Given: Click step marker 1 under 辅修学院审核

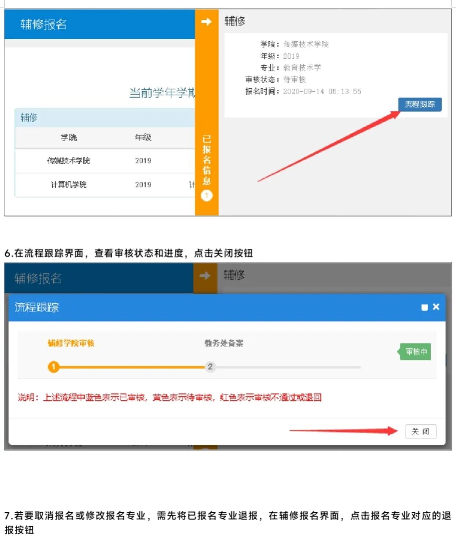Looking at the screenshot, I should click(x=53, y=367).
